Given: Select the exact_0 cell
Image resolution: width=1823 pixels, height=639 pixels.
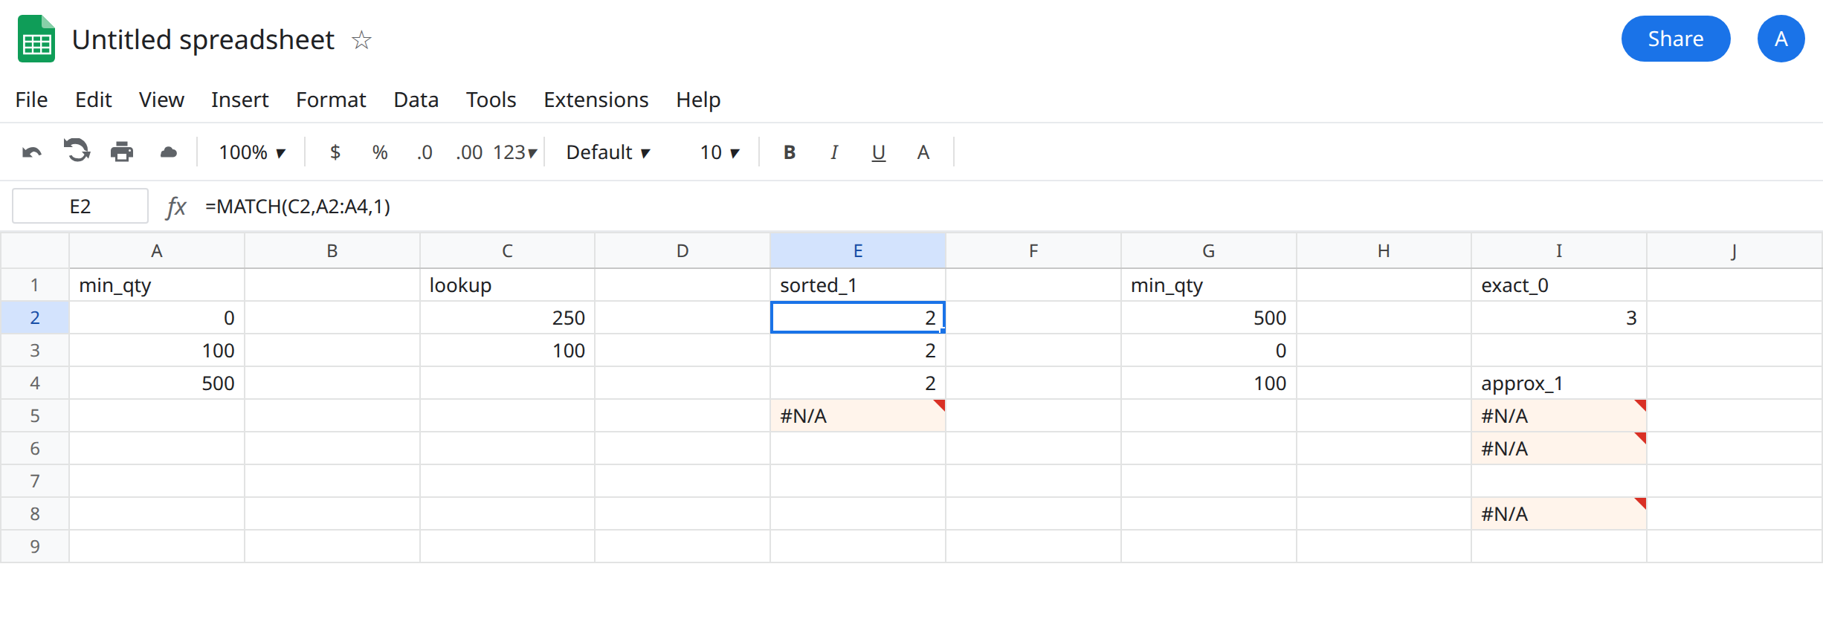Looking at the screenshot, I should click(x=1558, y=285).
